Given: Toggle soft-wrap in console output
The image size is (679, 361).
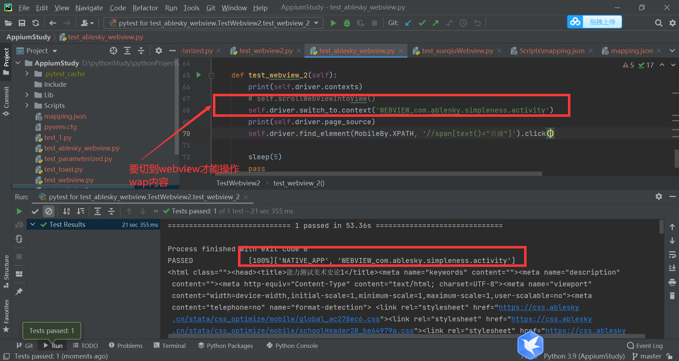Looking at the screenshot, I should 672,254.
